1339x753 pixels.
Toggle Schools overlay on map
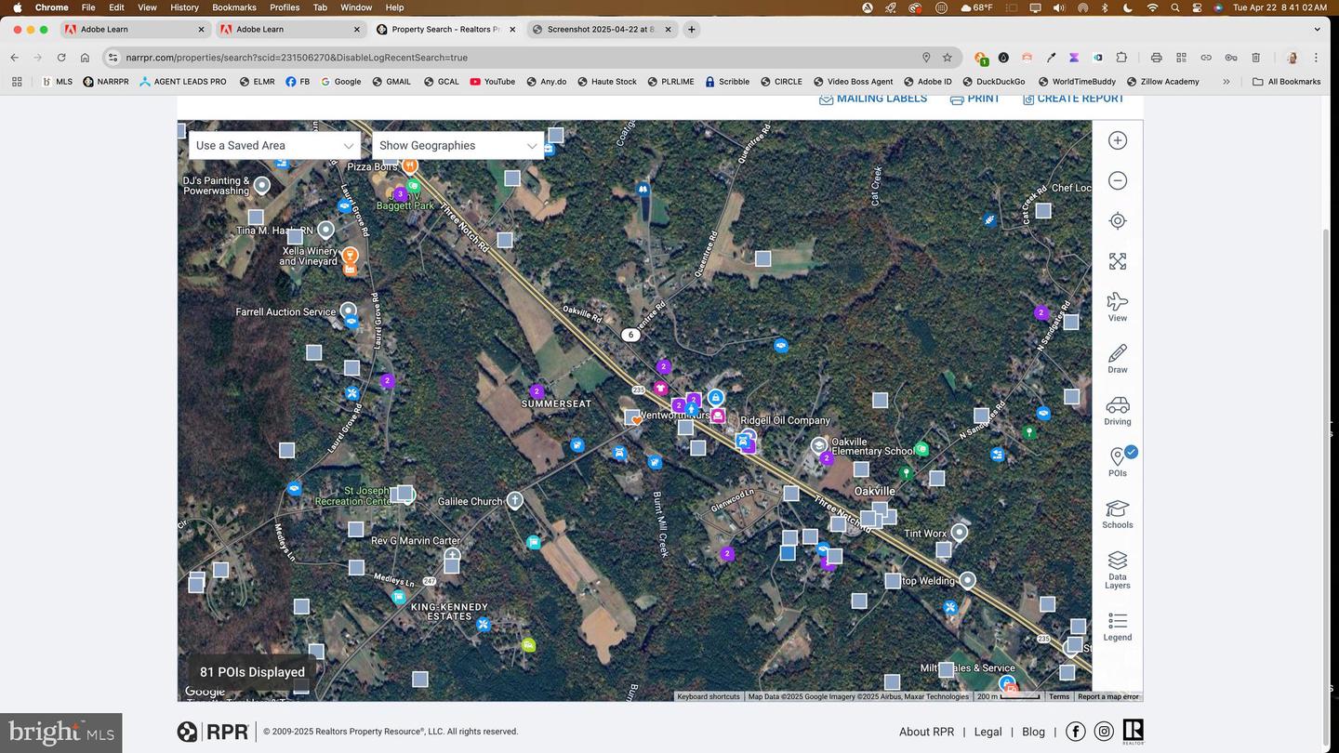[1118, 514]
